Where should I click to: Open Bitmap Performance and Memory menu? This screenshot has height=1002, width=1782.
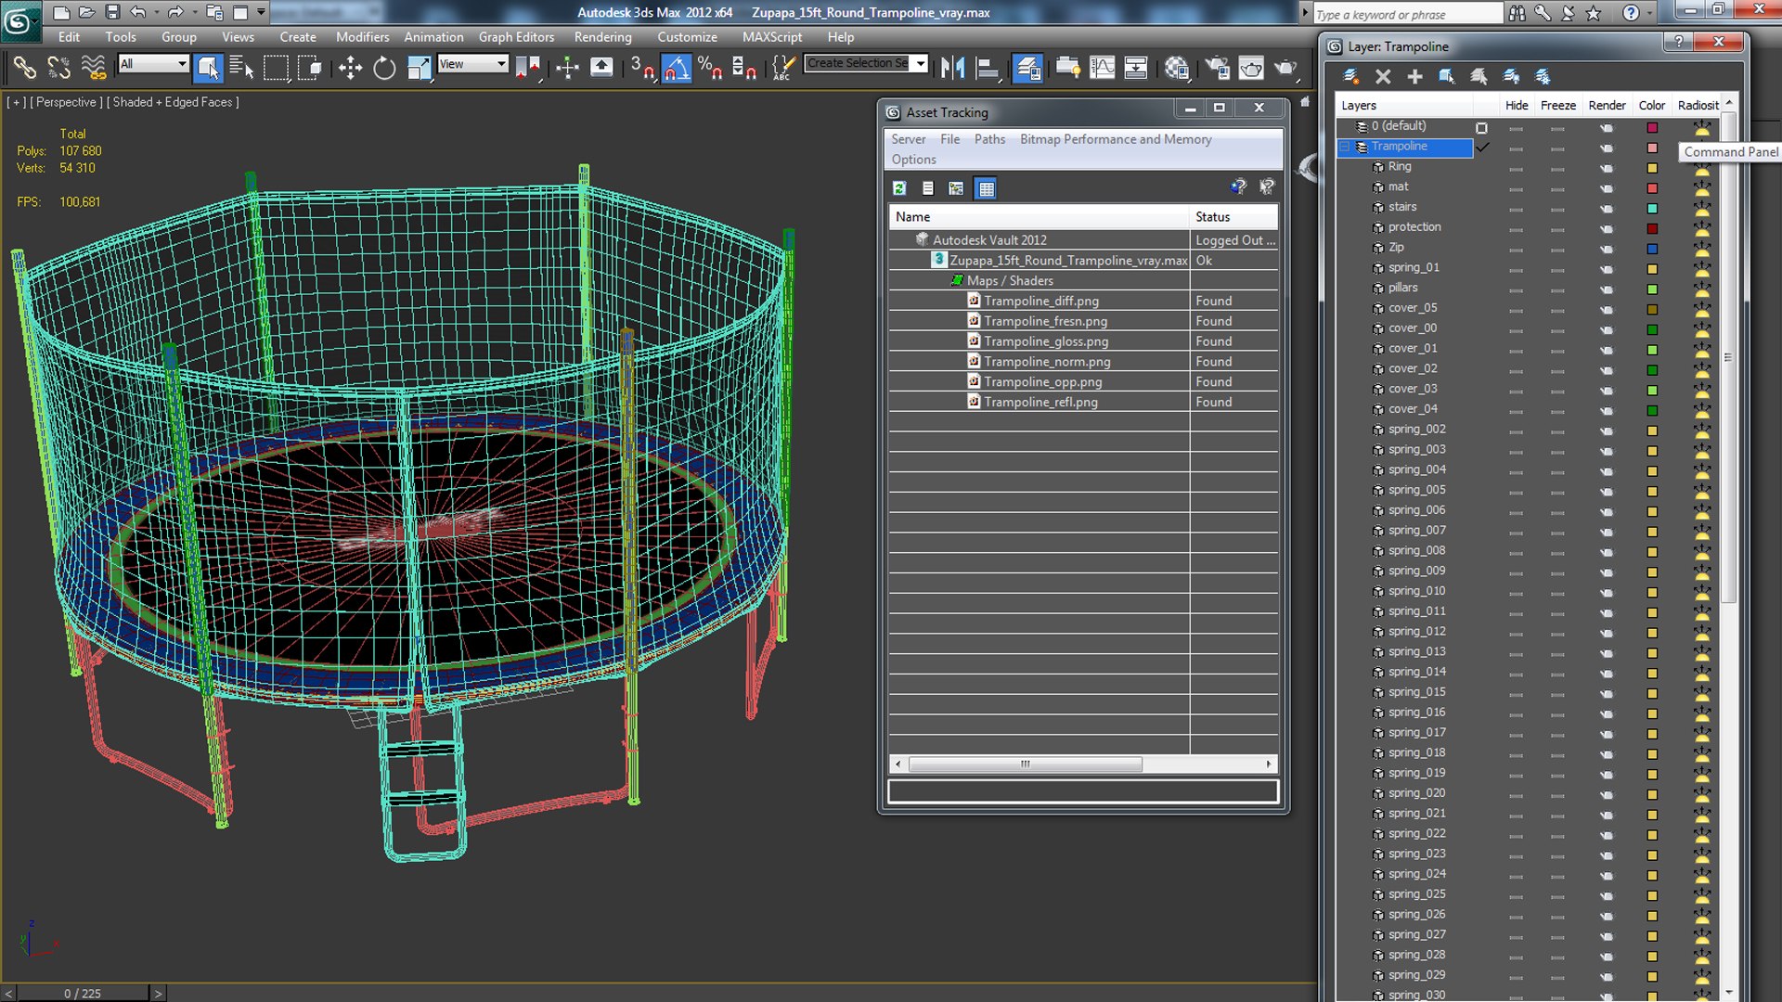[x=1116, y=139]
